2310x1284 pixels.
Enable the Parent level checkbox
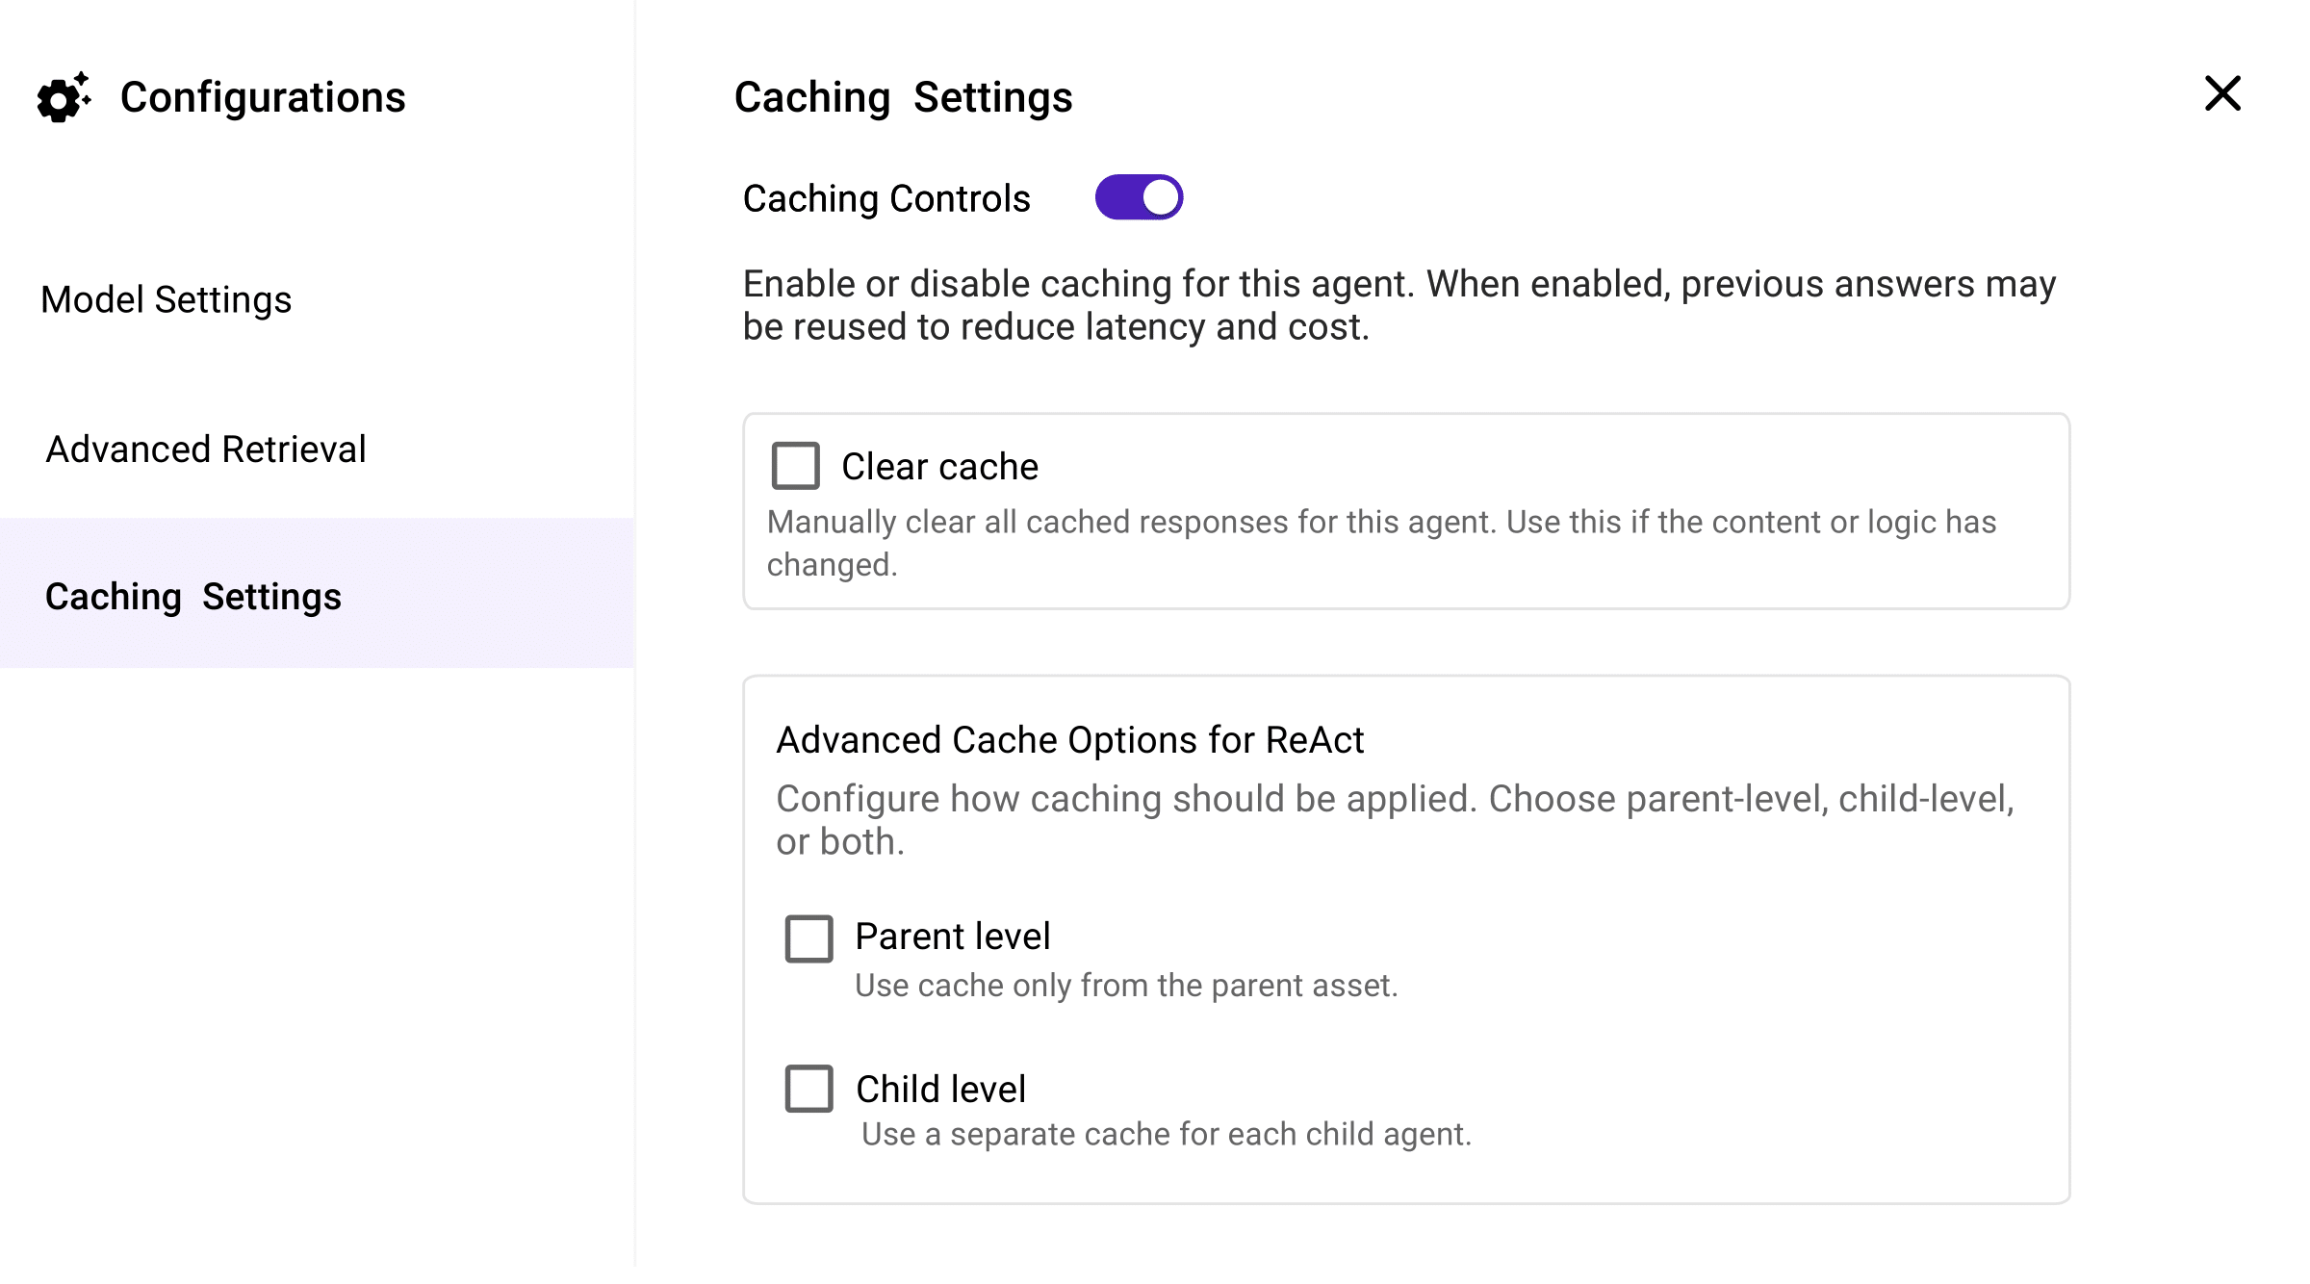(x=808, y=938)
